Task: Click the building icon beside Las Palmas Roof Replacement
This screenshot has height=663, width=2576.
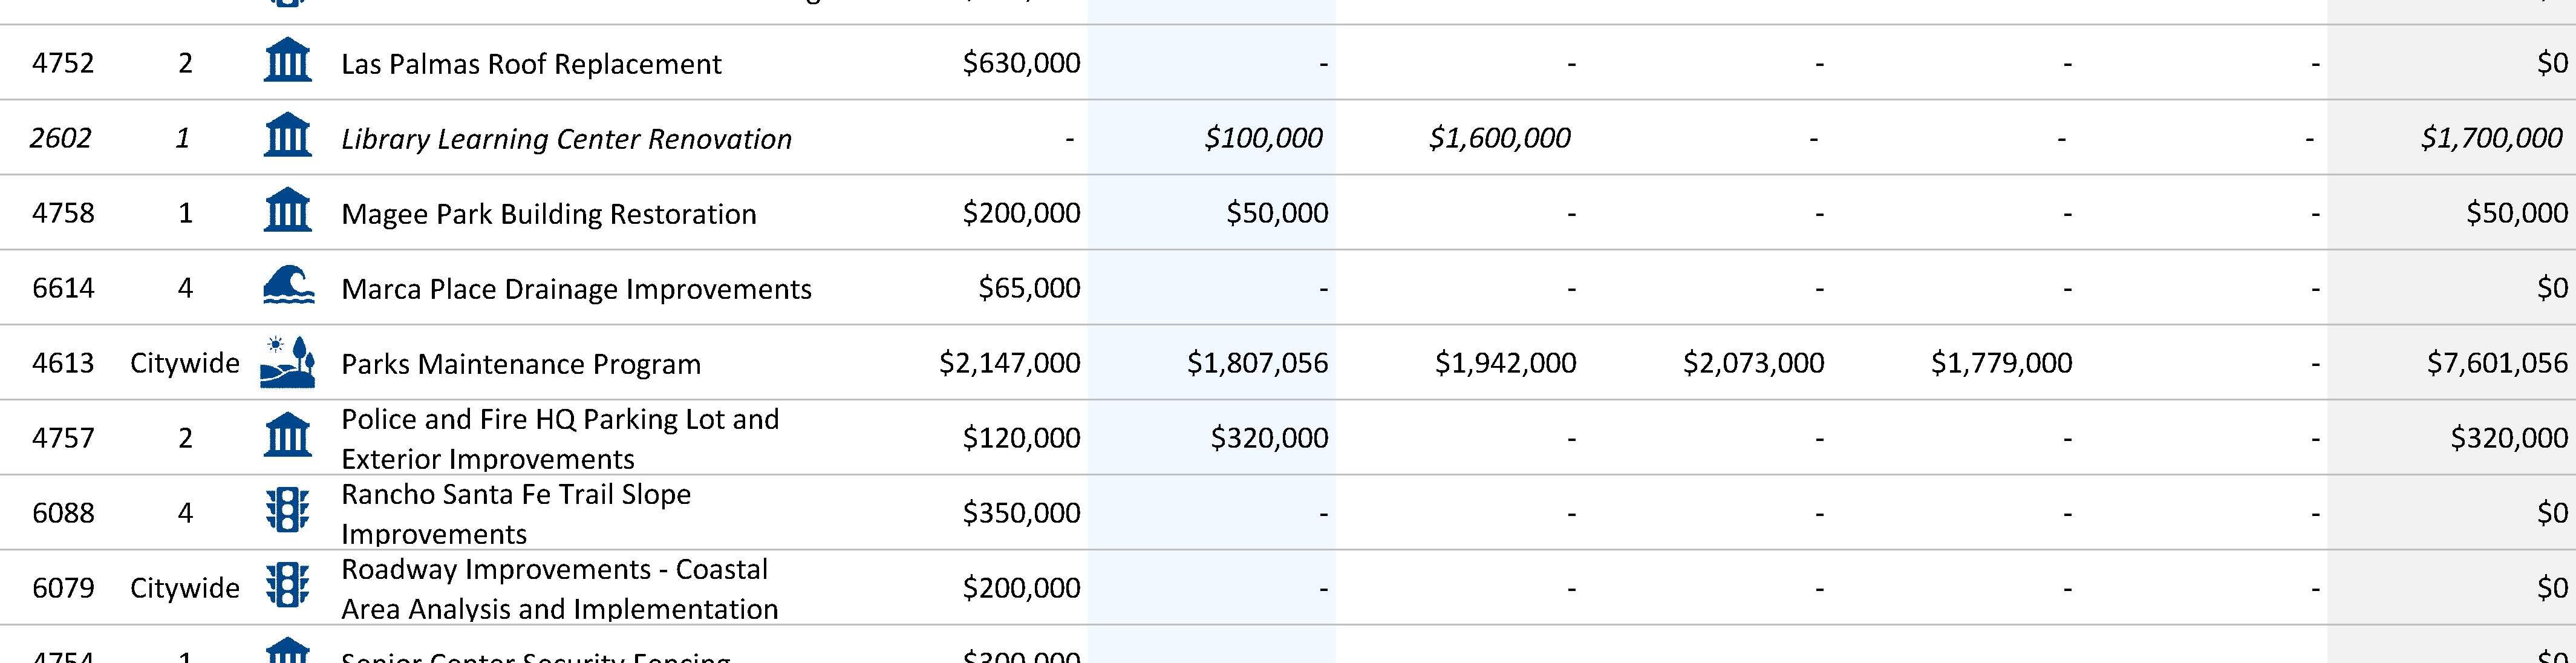Action: click(x=287, y=62)
